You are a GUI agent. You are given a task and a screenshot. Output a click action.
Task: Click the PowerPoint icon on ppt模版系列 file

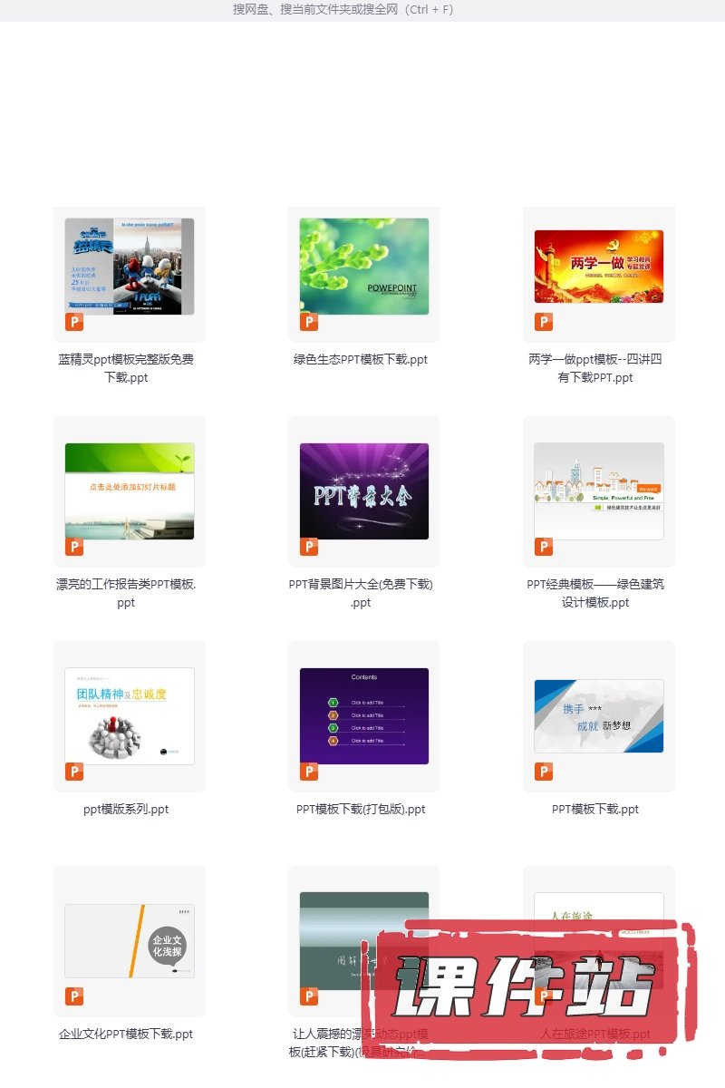(74, 772)
